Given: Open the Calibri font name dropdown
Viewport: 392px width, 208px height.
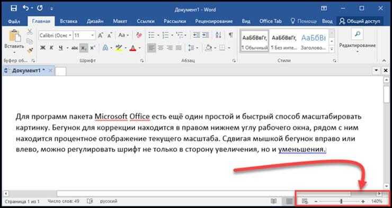Looking at the screenshot, I should coord(70,35).
